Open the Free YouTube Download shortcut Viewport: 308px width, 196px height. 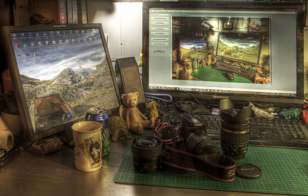48,45
